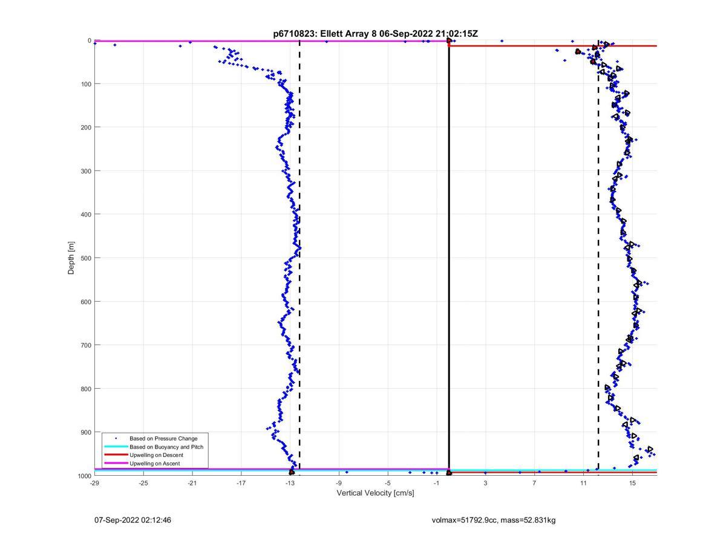Click legend entry "Based on Pressure Change"
Viewport: 726px width, 535px height.
pos(163,438)
